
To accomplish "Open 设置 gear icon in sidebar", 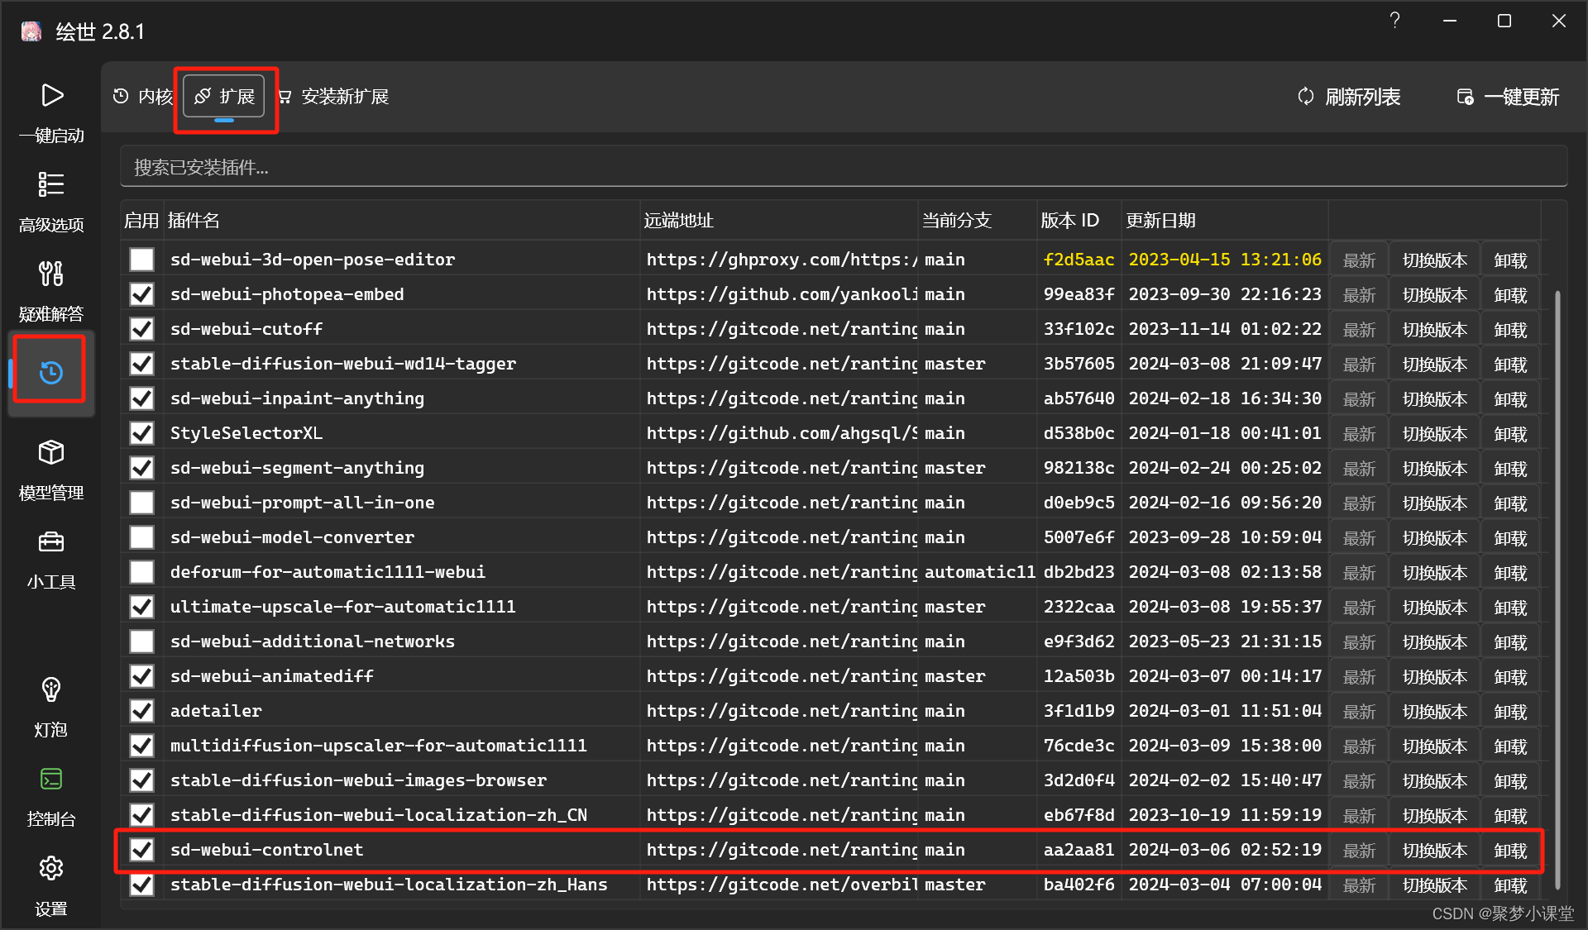I will [51, 868].
